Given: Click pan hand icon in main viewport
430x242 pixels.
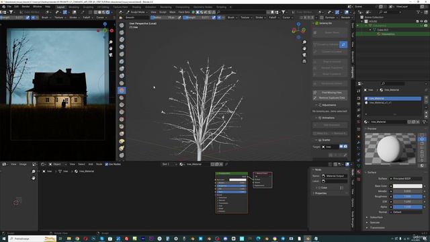Looking at the screenshot, I should click(304, 48).
